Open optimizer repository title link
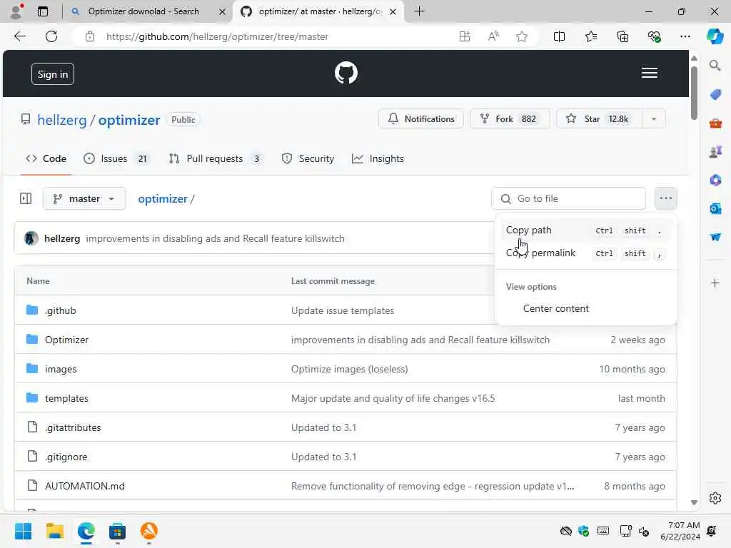 click(129, 120)
